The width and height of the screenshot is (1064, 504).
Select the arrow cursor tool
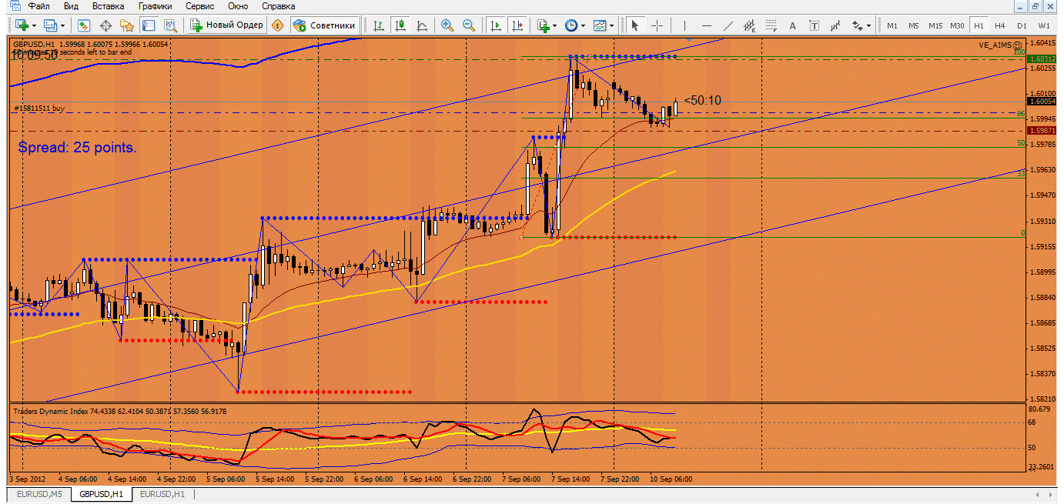point(635,25)
